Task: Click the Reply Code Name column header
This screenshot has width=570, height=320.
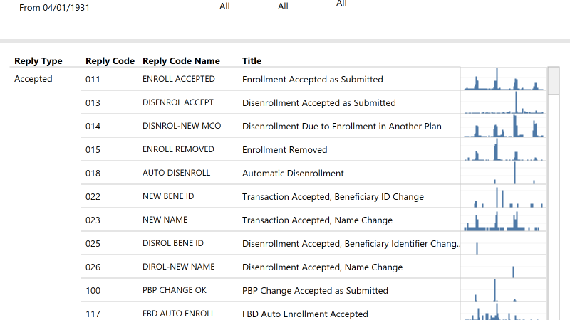Action: tap(181, 61)
